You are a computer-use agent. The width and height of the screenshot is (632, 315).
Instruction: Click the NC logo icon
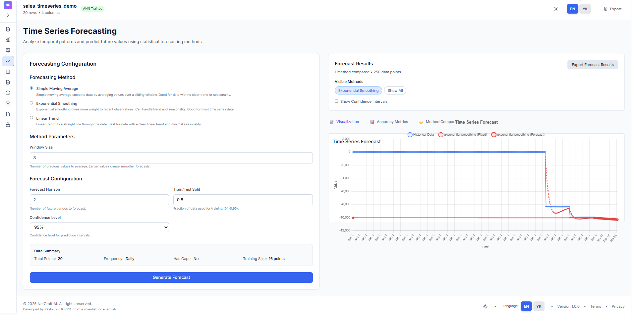pyautogui.click(x=8, y=5)
